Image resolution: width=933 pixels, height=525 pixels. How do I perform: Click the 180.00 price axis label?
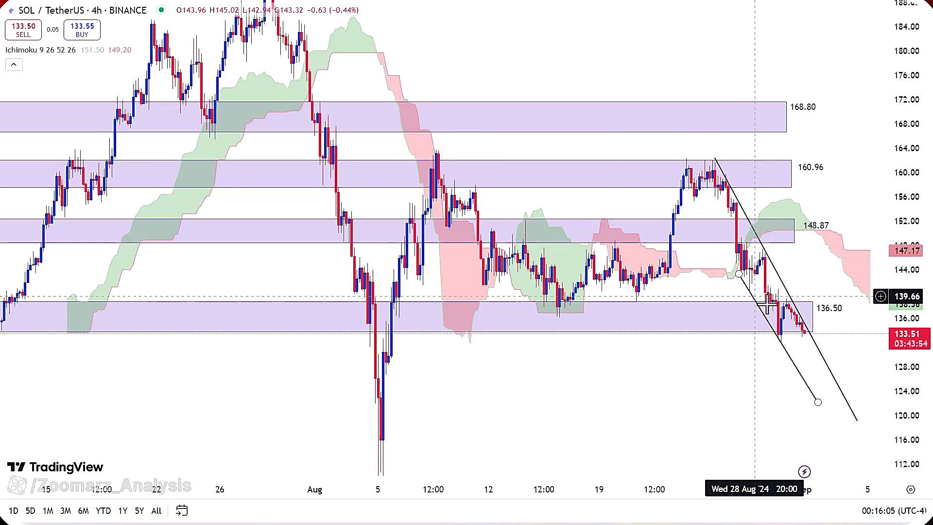pos(907,51)
